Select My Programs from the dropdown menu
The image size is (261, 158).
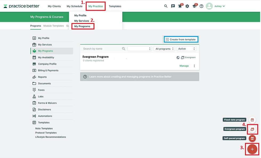pyautogui.click(x=83, y=26)
